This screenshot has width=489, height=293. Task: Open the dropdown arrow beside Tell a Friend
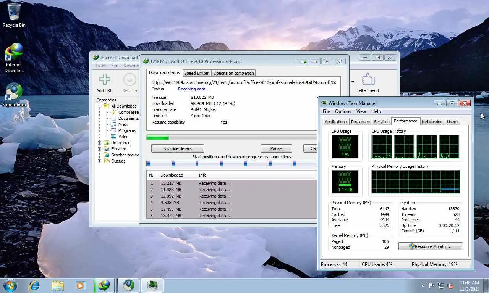(x=353, y=82)
